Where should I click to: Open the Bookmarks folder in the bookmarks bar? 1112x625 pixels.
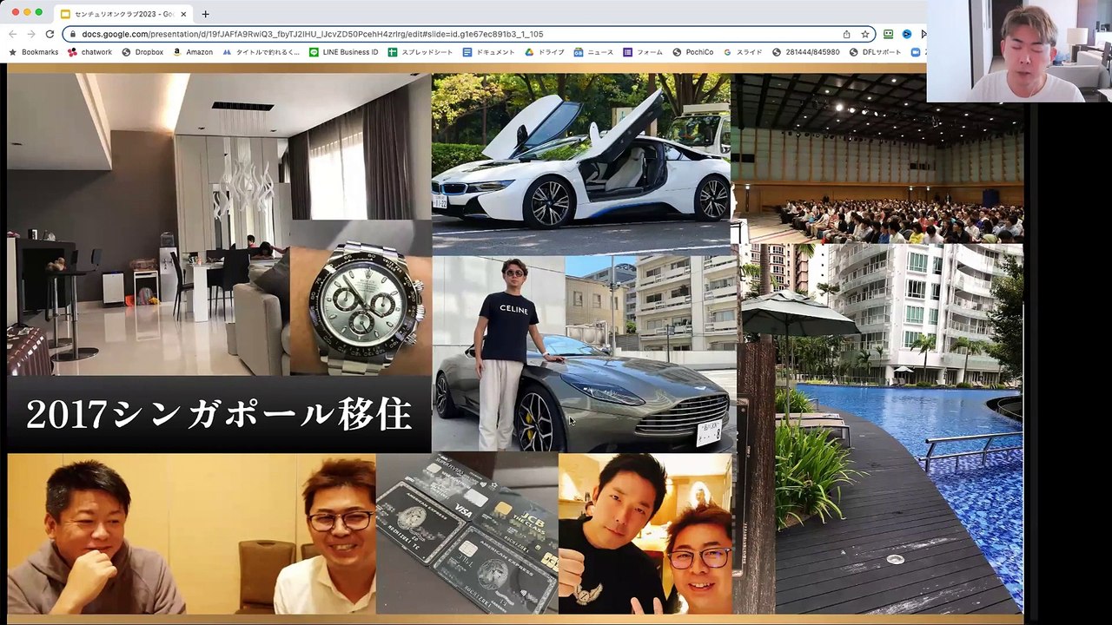tap(34, 52)
